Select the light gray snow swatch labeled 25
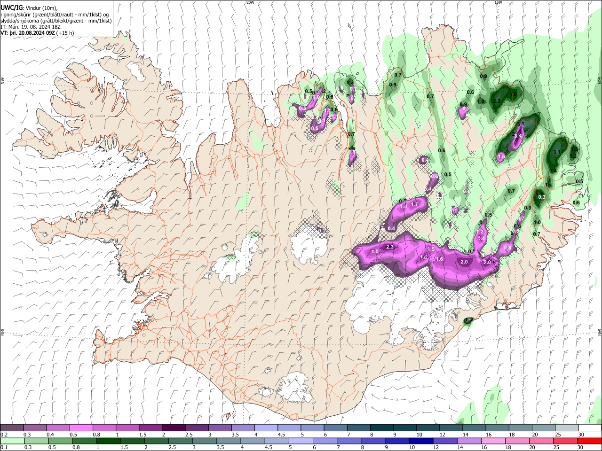This screenshot has height=451, width=602. click(566, 428)
